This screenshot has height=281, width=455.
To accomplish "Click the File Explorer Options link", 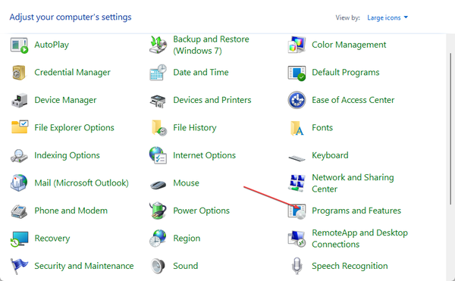I will 74,128.
